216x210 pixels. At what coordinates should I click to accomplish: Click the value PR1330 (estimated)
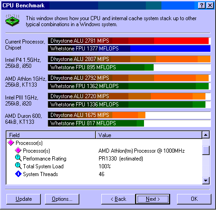pos(121,159)
